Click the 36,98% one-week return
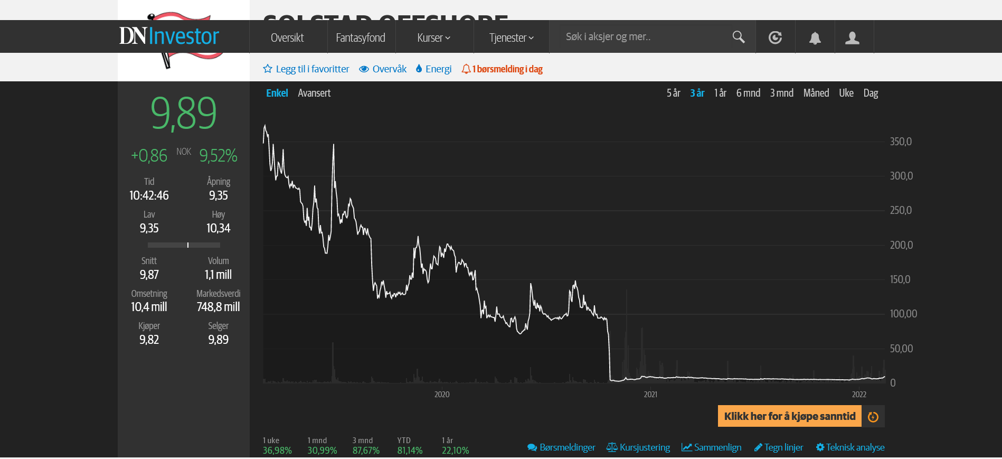This screenshot has width=1002, height=459. 277,451
